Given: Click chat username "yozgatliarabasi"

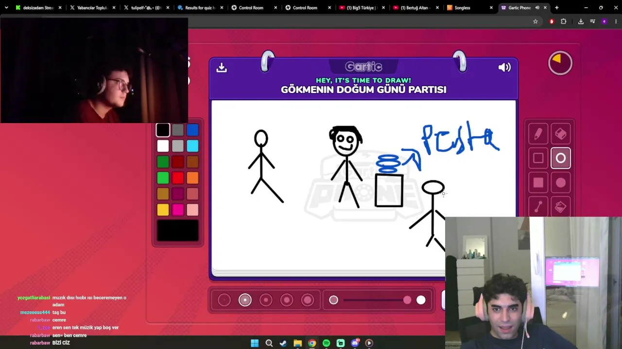Looking at the screenshot, I should click(34, 298).
